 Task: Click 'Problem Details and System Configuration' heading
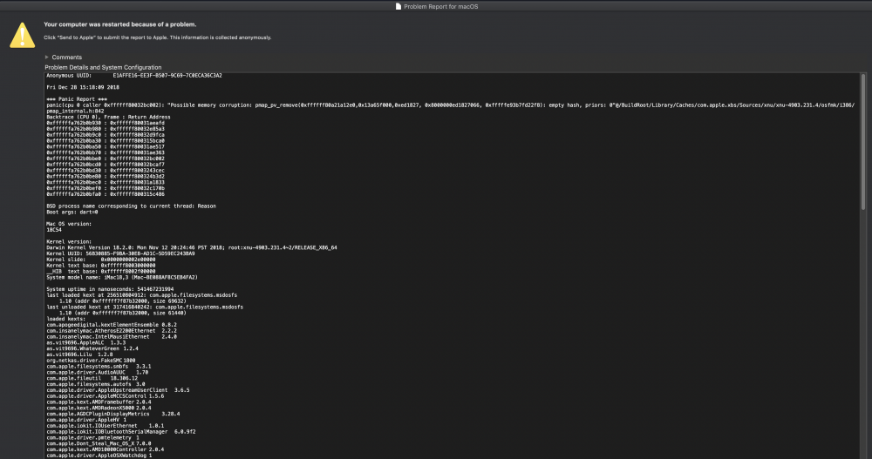click(104, 67)
